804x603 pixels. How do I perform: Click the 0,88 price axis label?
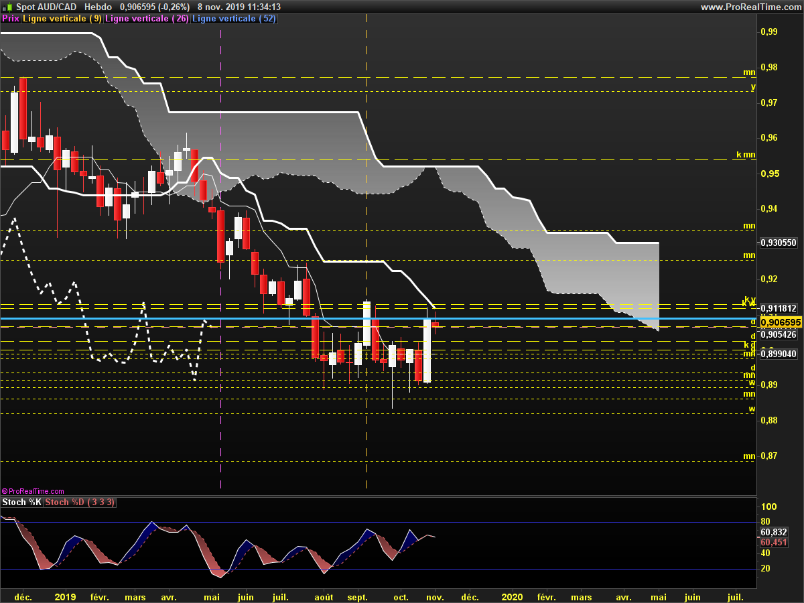point(769,420)
